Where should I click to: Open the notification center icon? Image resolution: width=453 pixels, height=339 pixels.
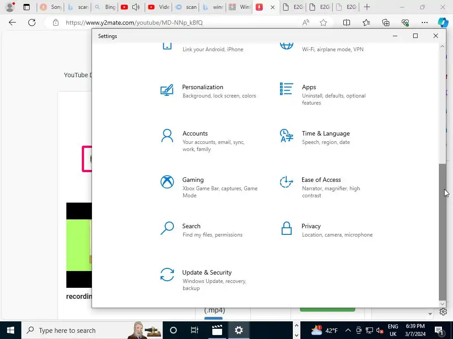click(439, 330)
